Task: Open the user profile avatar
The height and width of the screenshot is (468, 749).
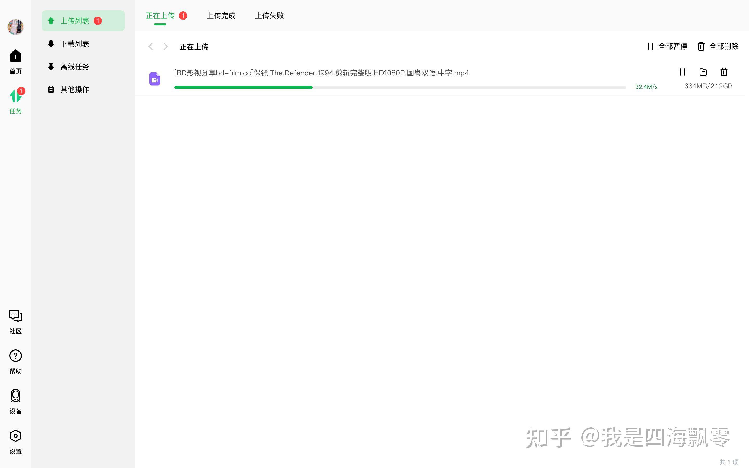Action: click(x=16, y=27)
